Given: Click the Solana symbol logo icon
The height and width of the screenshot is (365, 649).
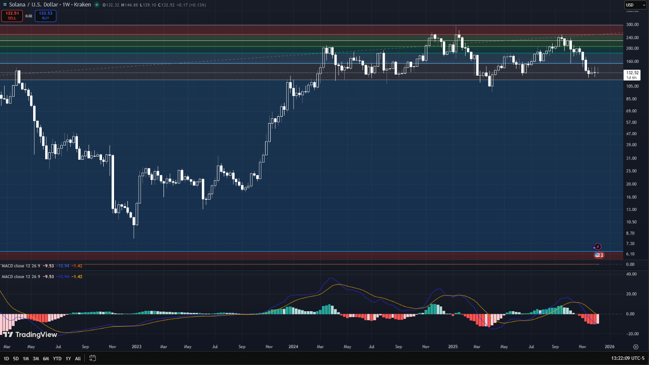Looking at the screenshot, I should pyautogui.click(x=5, y=5).
